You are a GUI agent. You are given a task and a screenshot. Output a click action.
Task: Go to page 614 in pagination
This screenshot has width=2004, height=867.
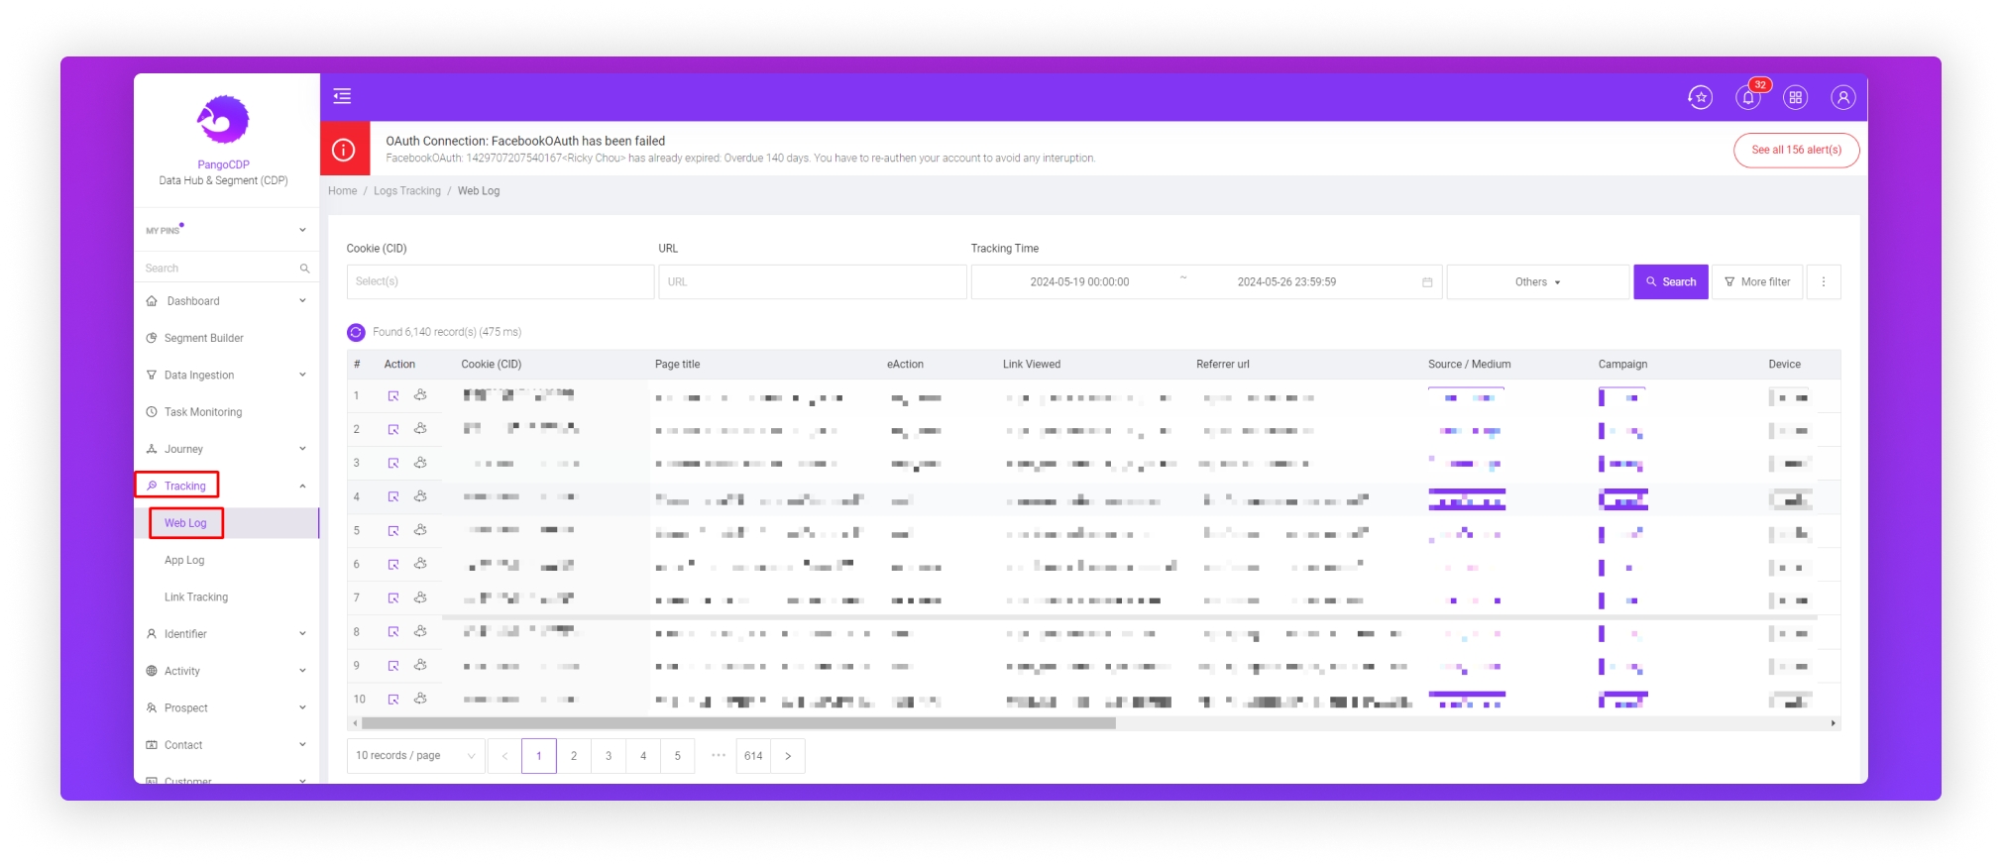coord(753,756)
